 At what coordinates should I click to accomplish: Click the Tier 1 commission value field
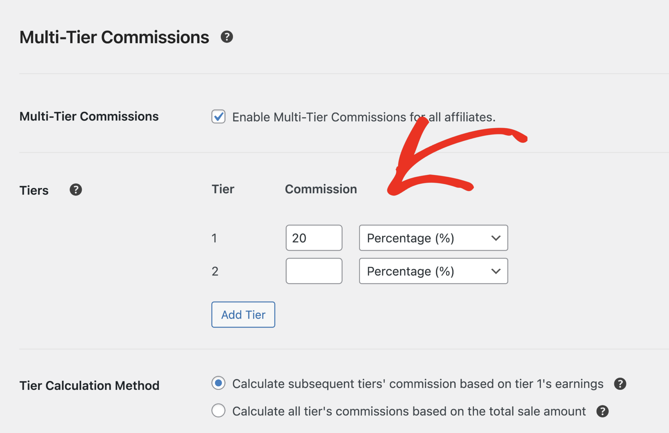pyautogui.click(x=314, y=238)
